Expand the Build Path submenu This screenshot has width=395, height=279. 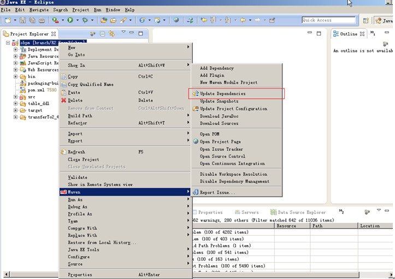(x=125, y=116)
